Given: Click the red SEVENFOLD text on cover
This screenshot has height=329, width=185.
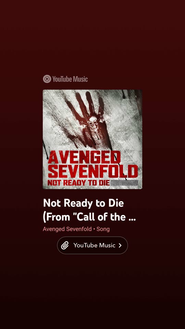Looking at the screenshot, I should 93,171.
